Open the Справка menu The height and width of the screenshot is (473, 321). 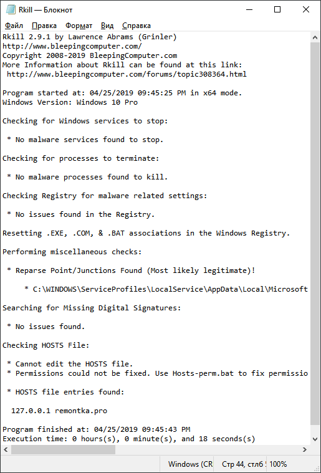[x=137, y=26]
